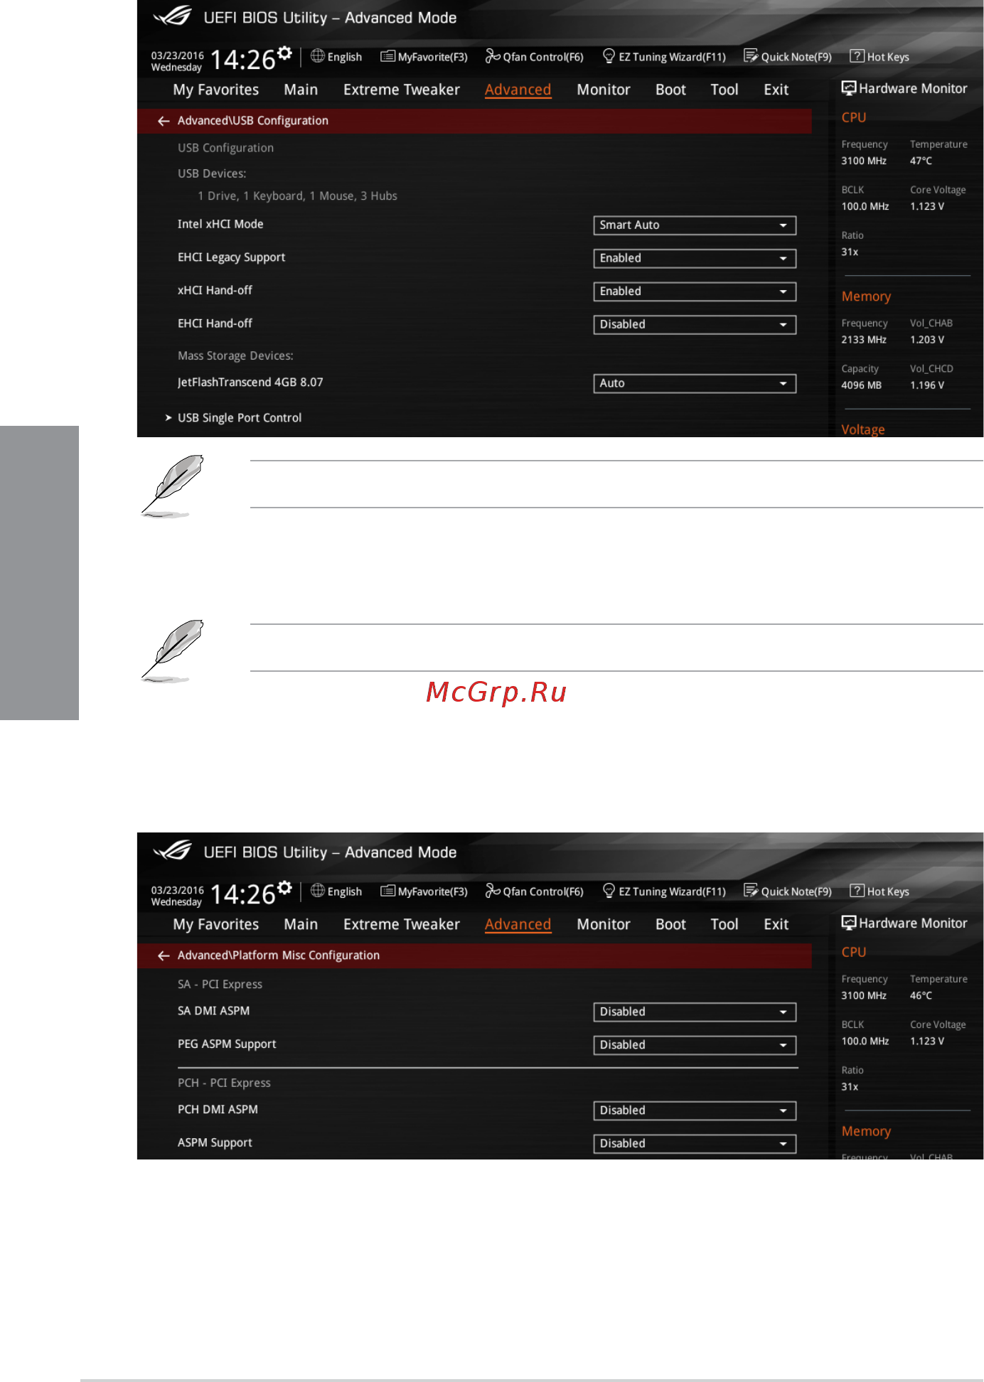Launch EZ Tuning Wizard(F11) in the USB Configuration screen
Viewport: 984px width, 1382px height.
click(x=664, y=56)
